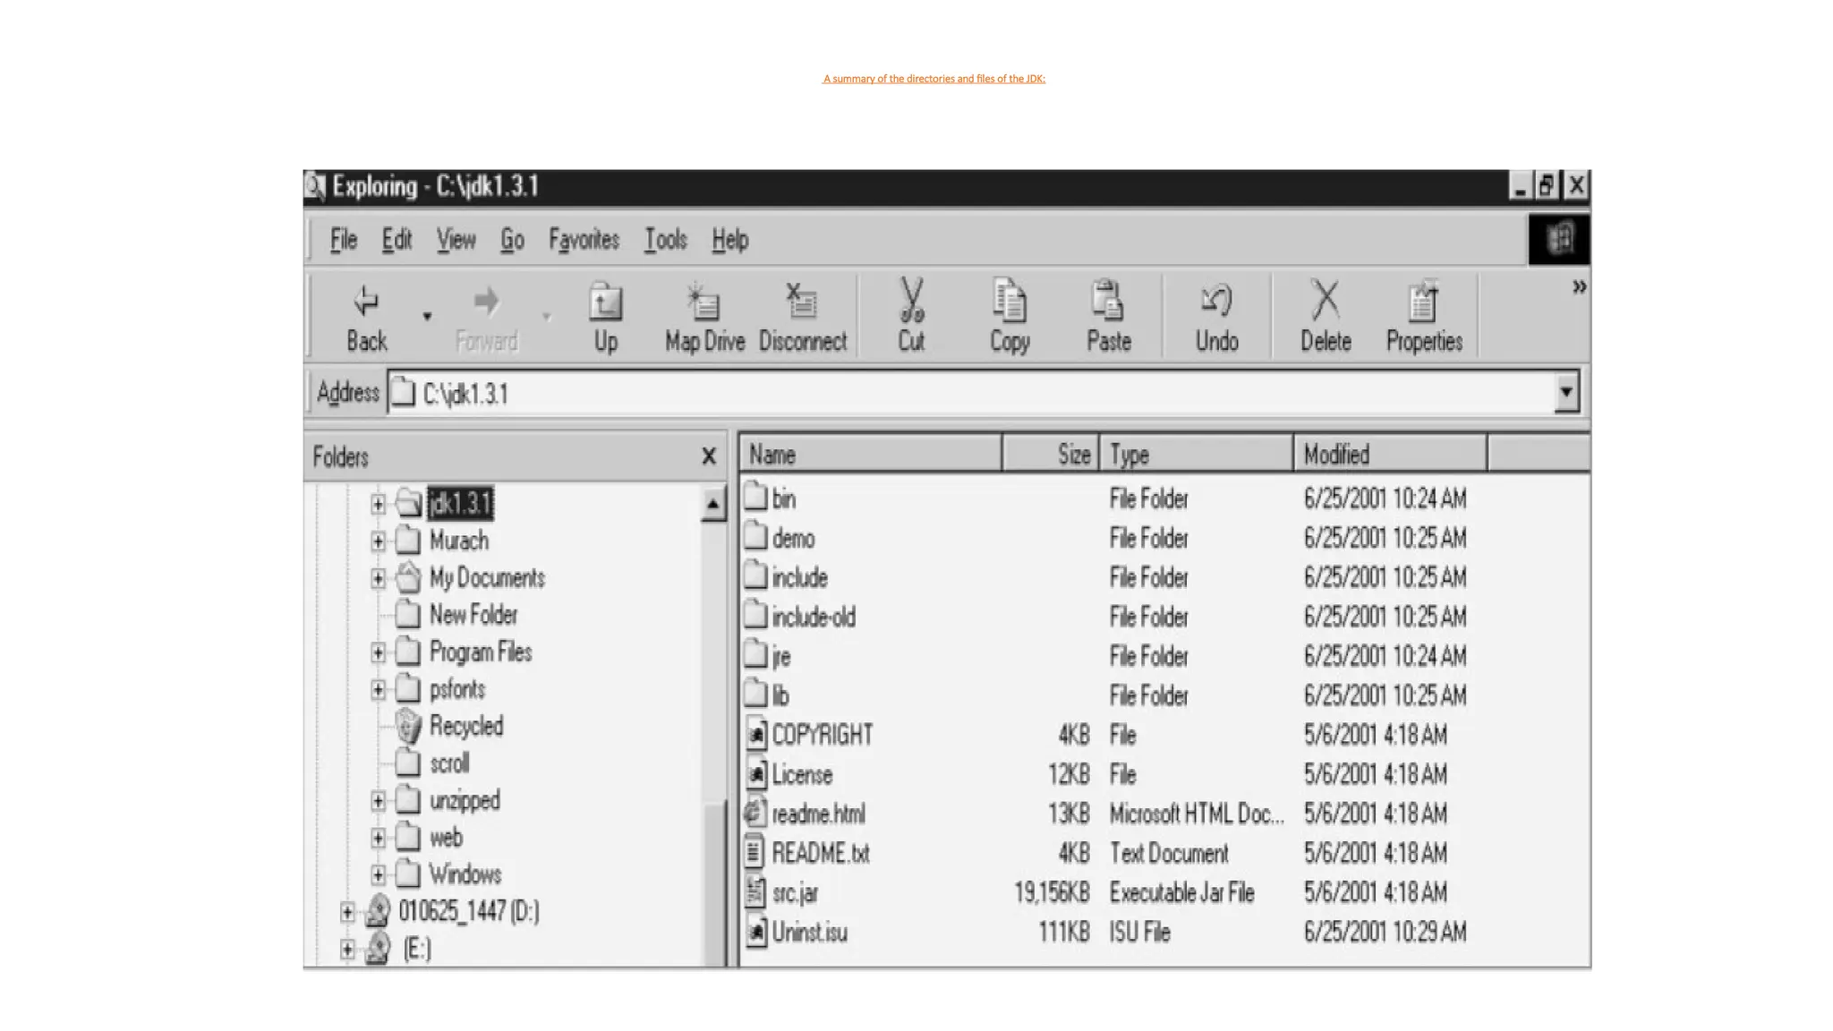Open the Edit menu
Image resolution: width=1833 pixels, height=1031 pixels.
pos(396,240)
